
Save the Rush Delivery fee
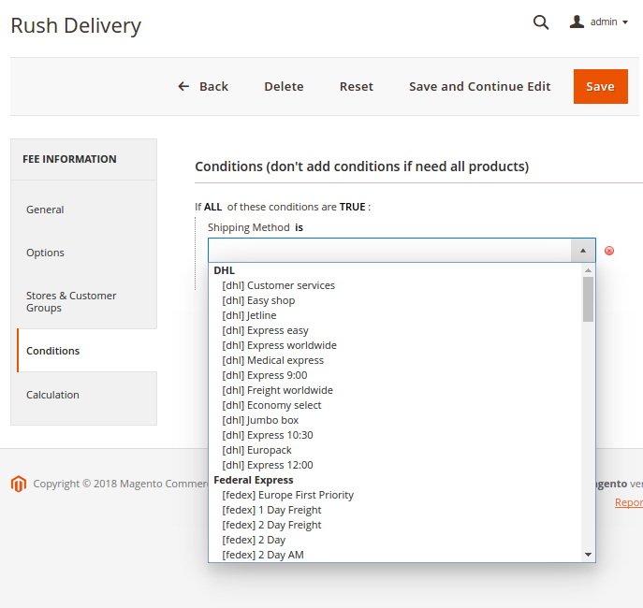coord(600,86)
